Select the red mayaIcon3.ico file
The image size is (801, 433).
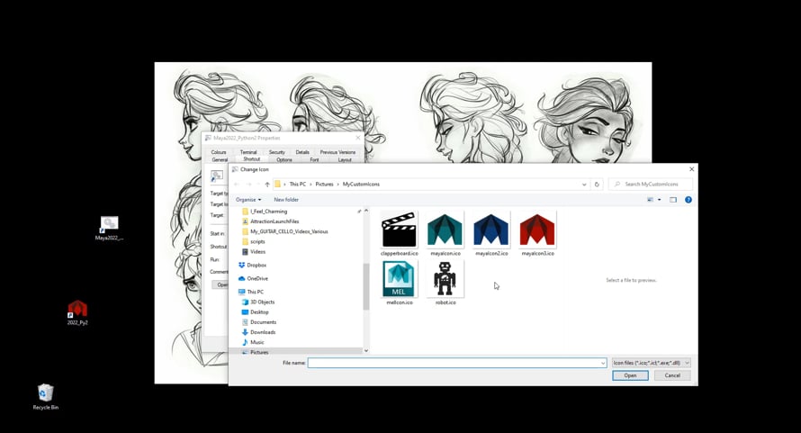click(537, 231)
